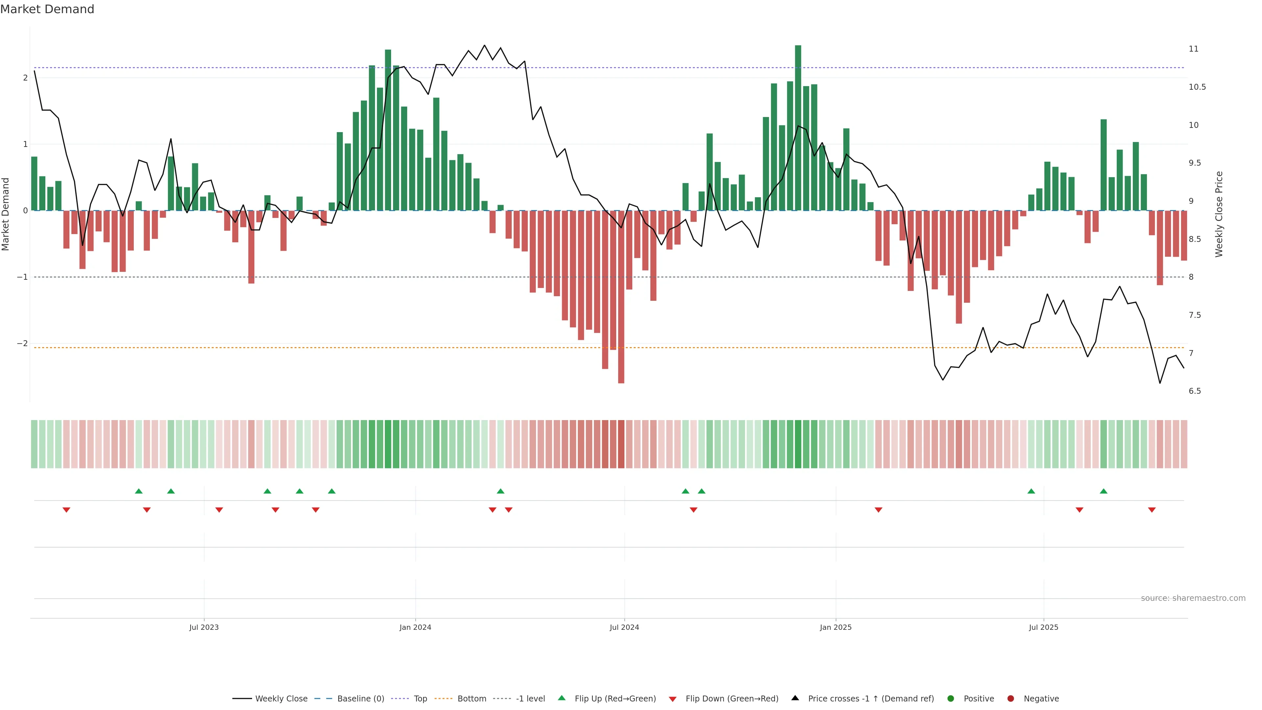Click the Market Demand chart title

point(47,9)
